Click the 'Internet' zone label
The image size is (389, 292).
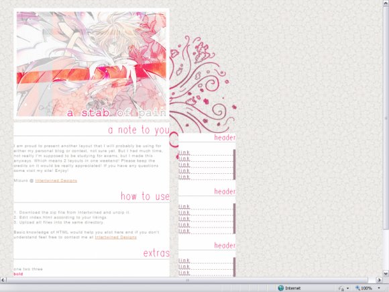[x=292, y=288]
